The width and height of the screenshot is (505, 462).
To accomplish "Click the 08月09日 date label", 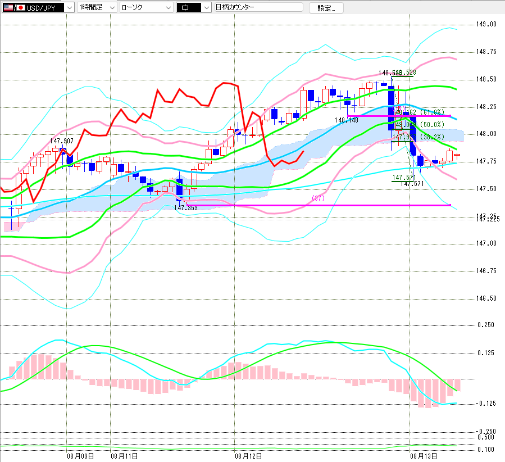I will [x=80, y=456].
